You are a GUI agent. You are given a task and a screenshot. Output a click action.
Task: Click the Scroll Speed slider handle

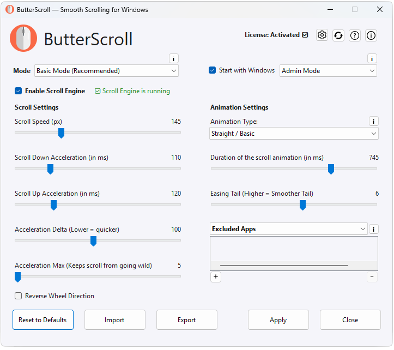[62, 133]
